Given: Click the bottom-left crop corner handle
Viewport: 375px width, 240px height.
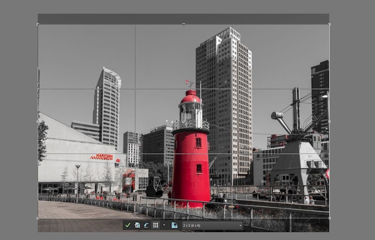Looking at the screenshot, I should pyautogui.click(x=38, y=218).
